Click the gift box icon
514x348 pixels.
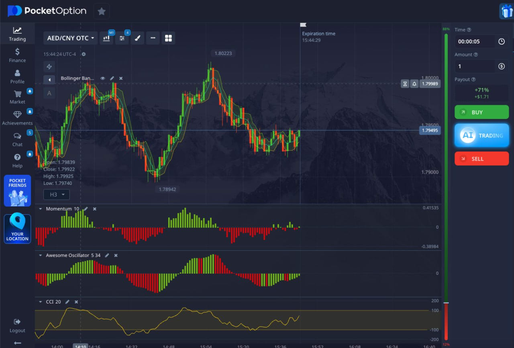(506, 11)
